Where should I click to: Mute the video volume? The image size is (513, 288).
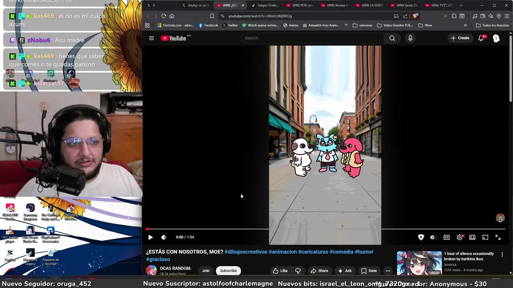click(x=164, y=237)
